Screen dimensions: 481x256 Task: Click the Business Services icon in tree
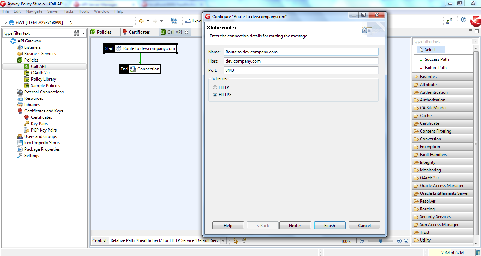click(x=20, y=54)
